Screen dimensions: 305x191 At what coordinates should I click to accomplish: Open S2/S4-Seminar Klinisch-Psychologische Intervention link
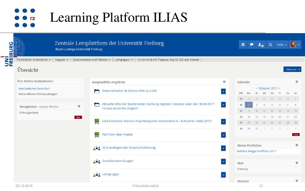pos(157,121)
